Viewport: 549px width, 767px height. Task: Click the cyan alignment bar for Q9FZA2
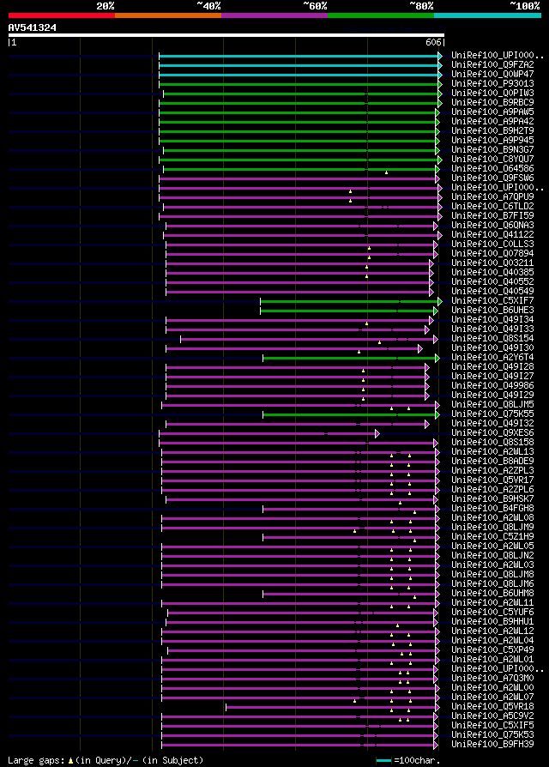pos(299,65)
